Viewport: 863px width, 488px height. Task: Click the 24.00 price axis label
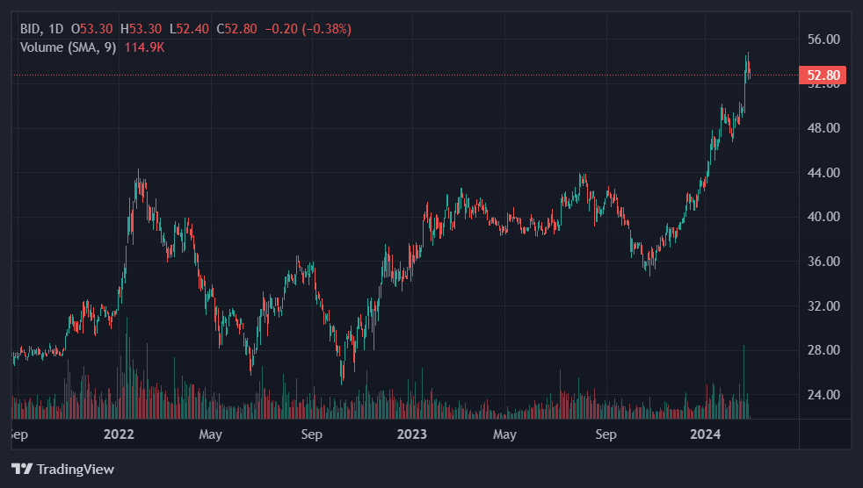point(824,395)
